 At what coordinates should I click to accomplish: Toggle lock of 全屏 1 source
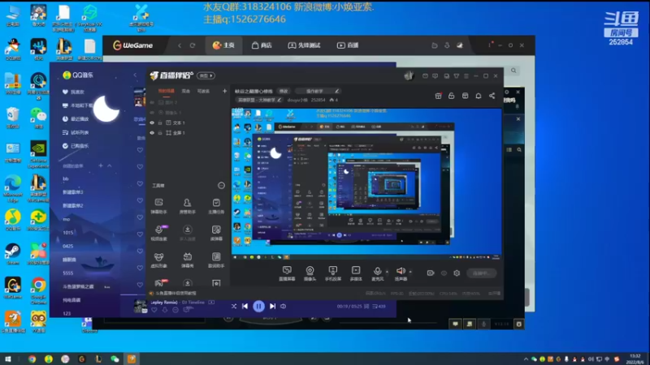pos(160,133)
